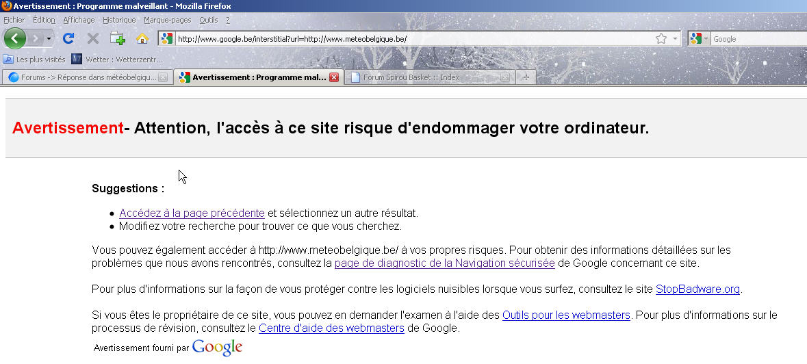Open the Marque-pages menu

coord(167,20)
